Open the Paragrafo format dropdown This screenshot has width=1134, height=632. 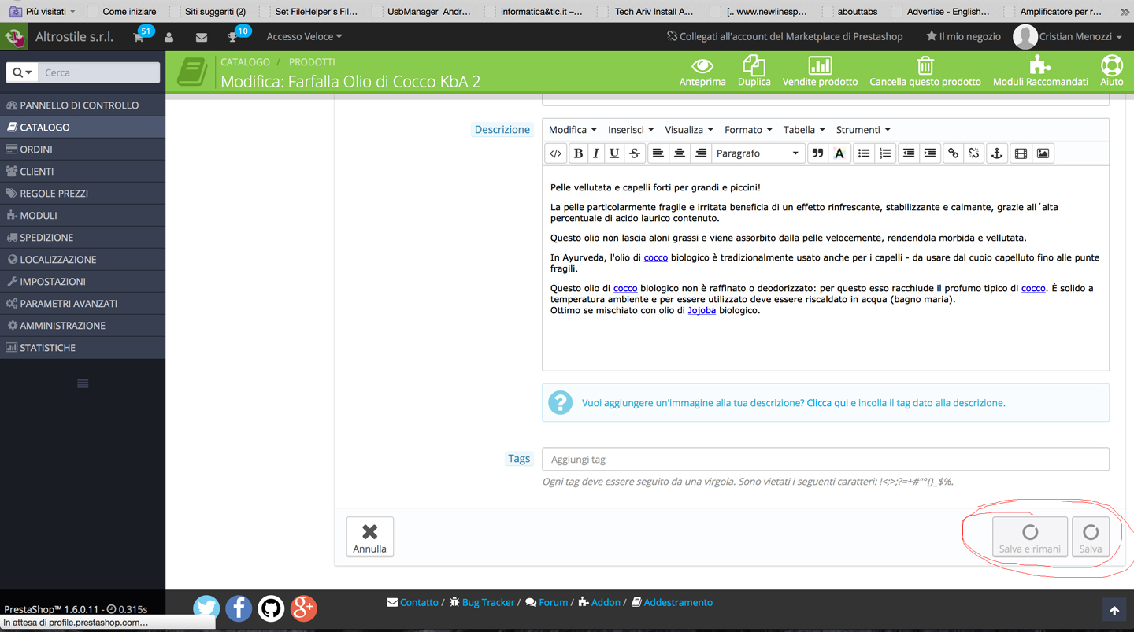coord(758,153)
